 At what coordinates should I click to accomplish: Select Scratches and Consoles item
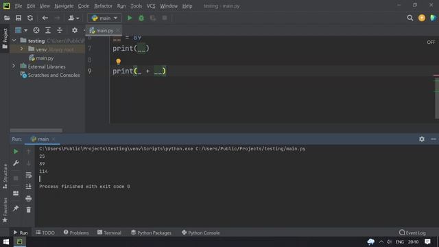[x=54, y=75]
